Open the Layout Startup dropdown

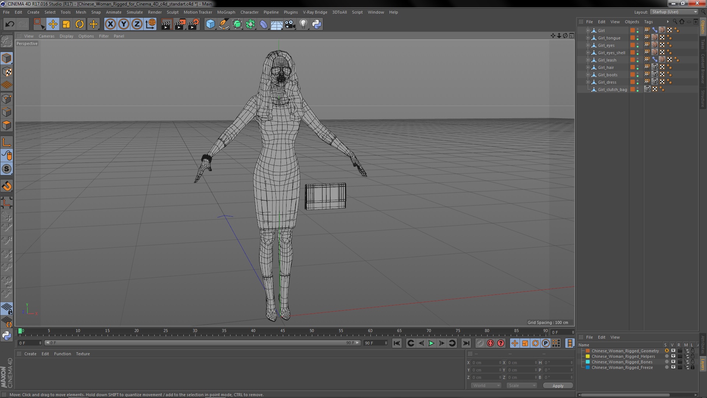tap(674, 12)
